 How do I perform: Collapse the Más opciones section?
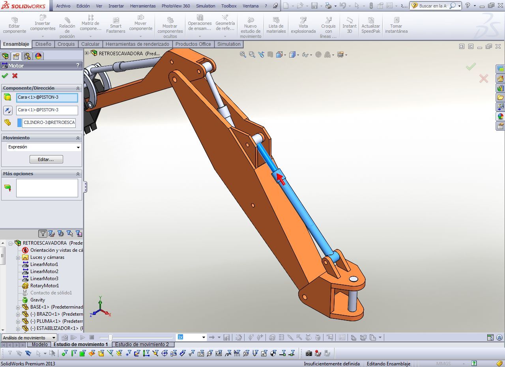[x=78, y=174]
